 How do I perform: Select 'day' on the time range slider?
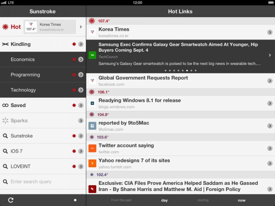coord(165,200)
